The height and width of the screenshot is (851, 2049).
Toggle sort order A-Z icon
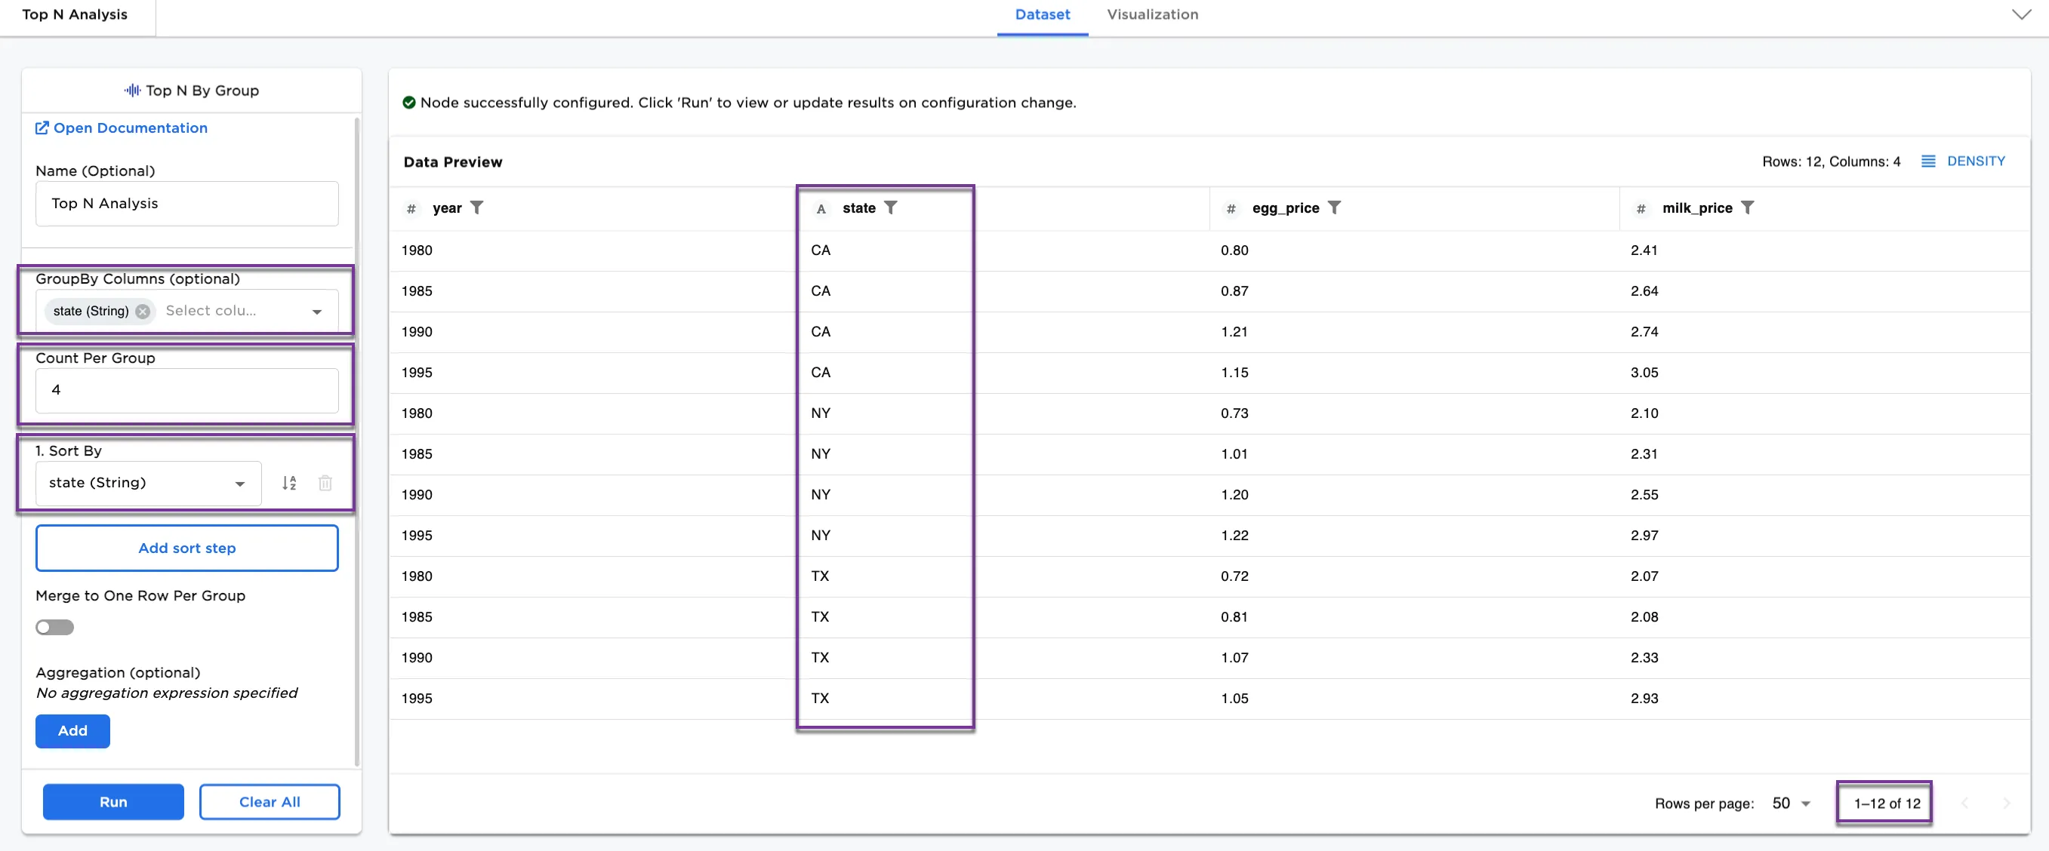(290, 482)
